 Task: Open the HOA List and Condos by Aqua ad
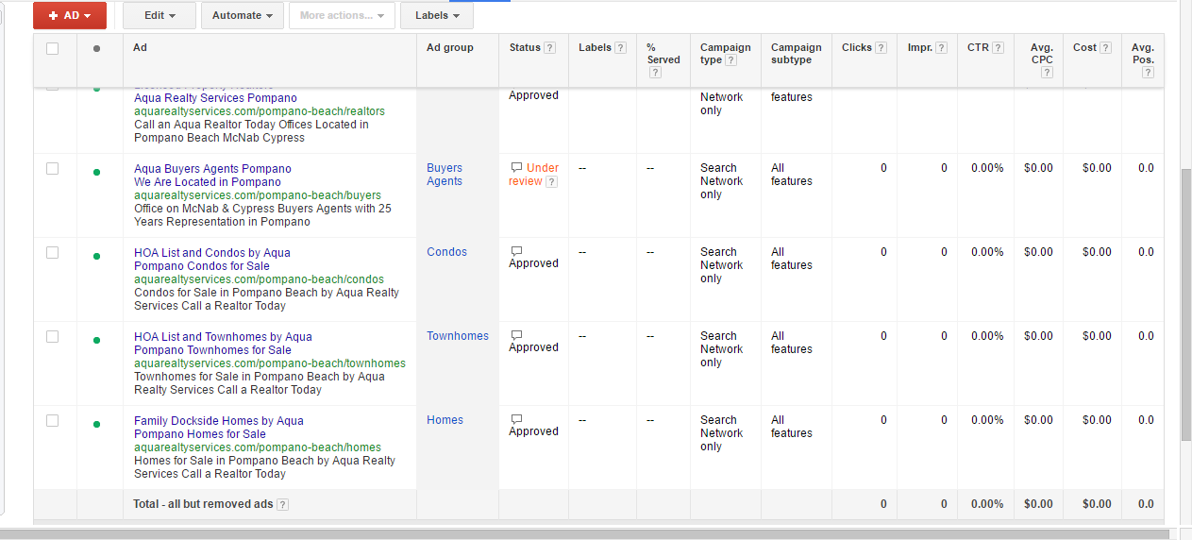[212, 253]
